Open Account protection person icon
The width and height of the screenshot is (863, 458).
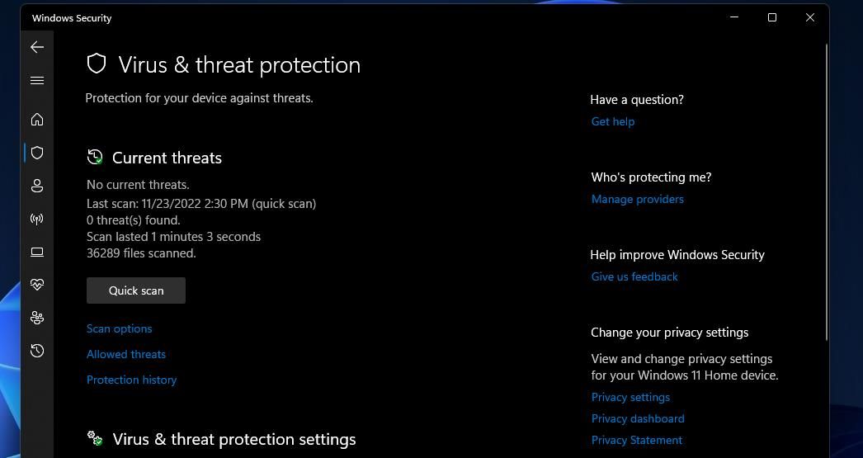[x=37, y=186]
